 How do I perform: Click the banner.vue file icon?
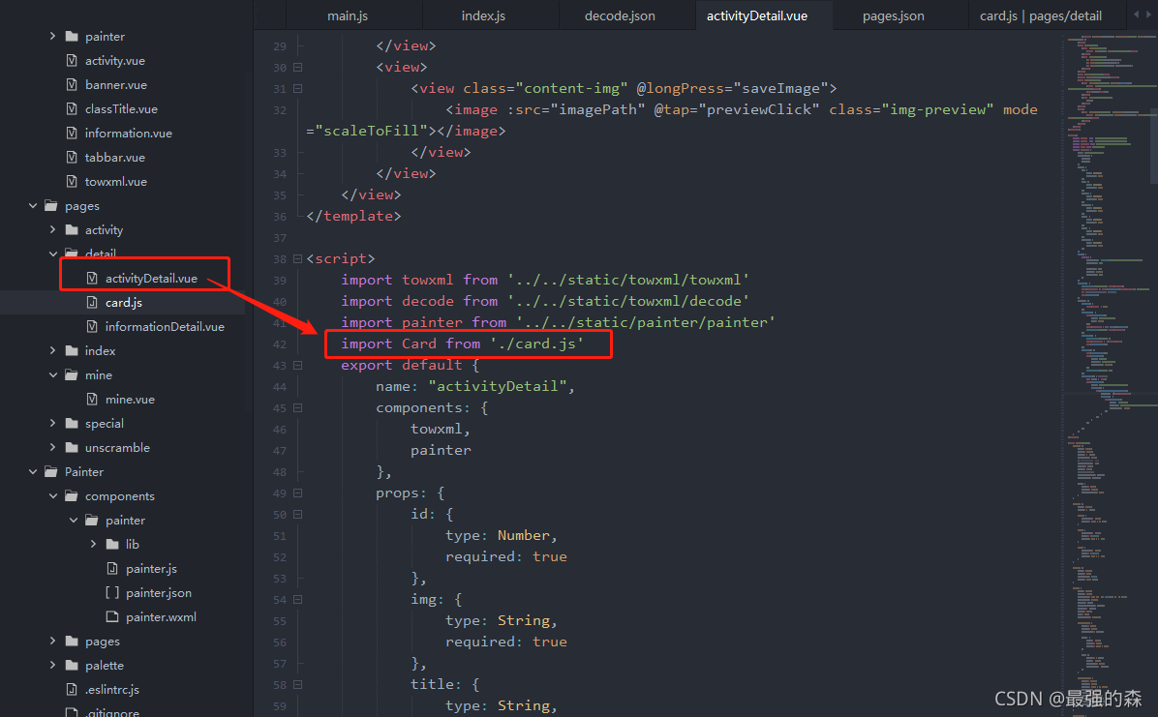pyautogui.click(x=72, y=85)
